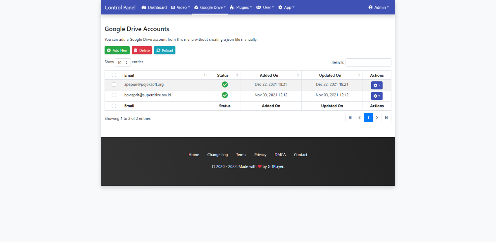Open the gear actions dropdown for apapun@pojoksoft.org
Screen dimensions: 496x242
point(377,85)
